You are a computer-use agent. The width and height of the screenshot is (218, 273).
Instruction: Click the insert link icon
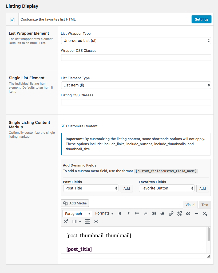(171, 213)
